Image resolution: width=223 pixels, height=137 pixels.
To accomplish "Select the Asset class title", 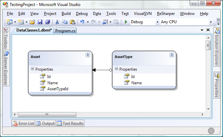I will 36,57.
